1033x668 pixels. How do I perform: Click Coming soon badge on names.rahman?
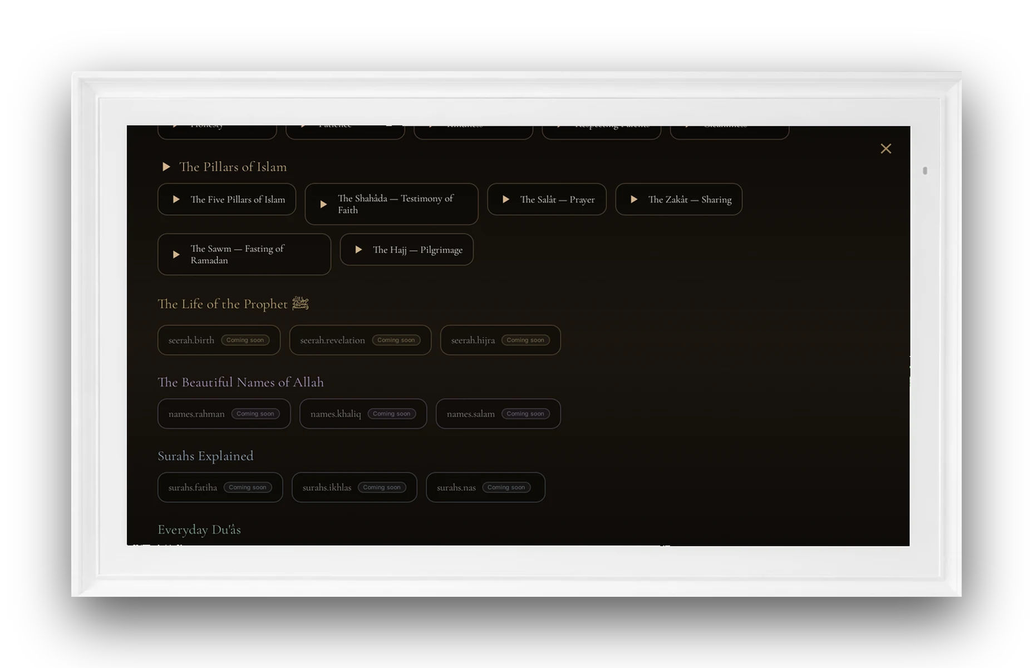click(255, 414)
